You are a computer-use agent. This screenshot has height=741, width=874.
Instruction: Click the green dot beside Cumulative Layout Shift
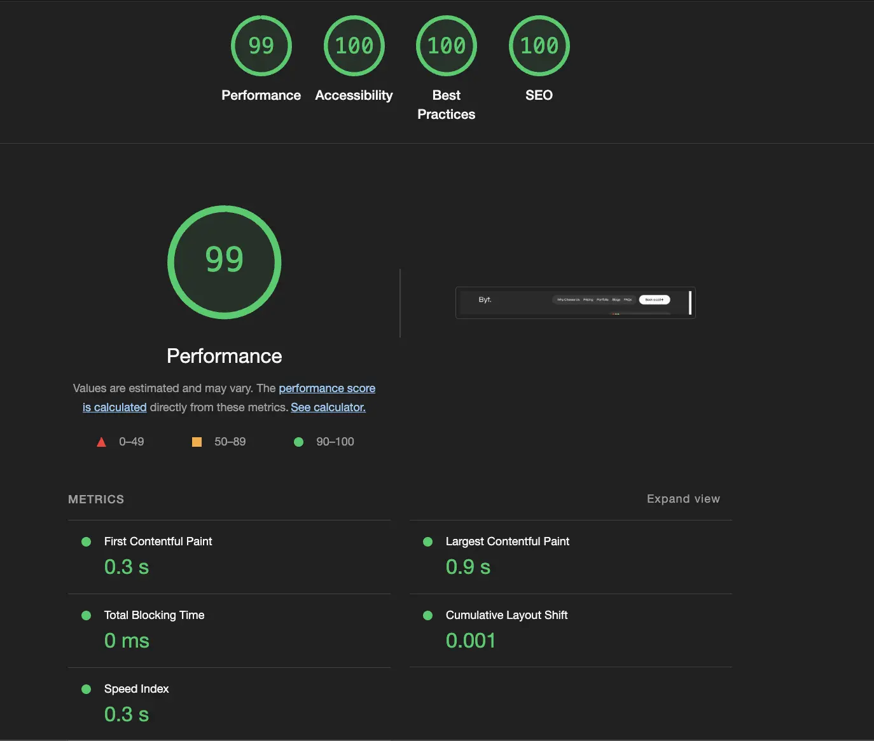click(427, 615)
